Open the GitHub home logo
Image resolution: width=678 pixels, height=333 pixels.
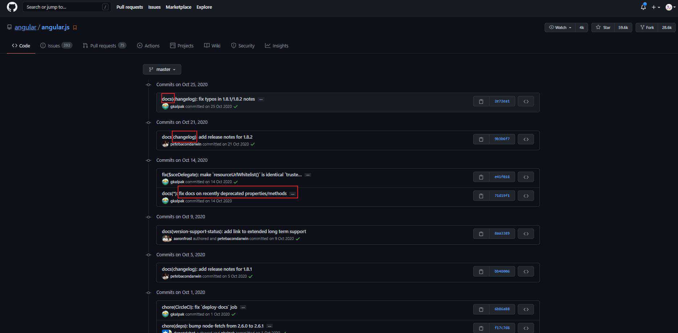click(x=12, y=7)
